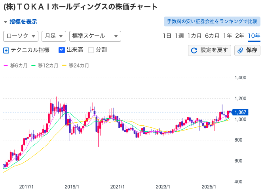Open the 標準スケール scale dropdown
This screenshot has height=194, width=264.
[x=95, y=36]
